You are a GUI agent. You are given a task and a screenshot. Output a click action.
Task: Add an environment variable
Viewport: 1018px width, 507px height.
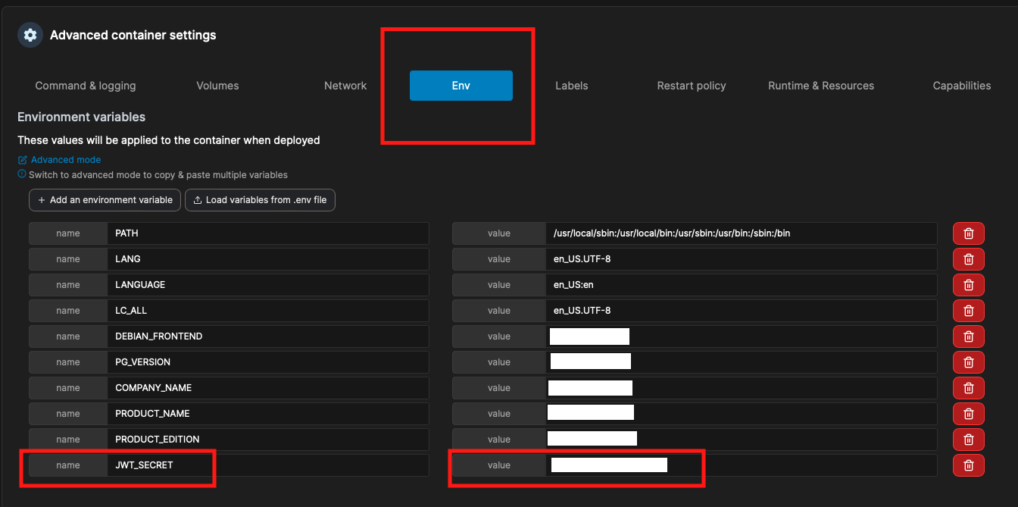click(x=105, y=200)
